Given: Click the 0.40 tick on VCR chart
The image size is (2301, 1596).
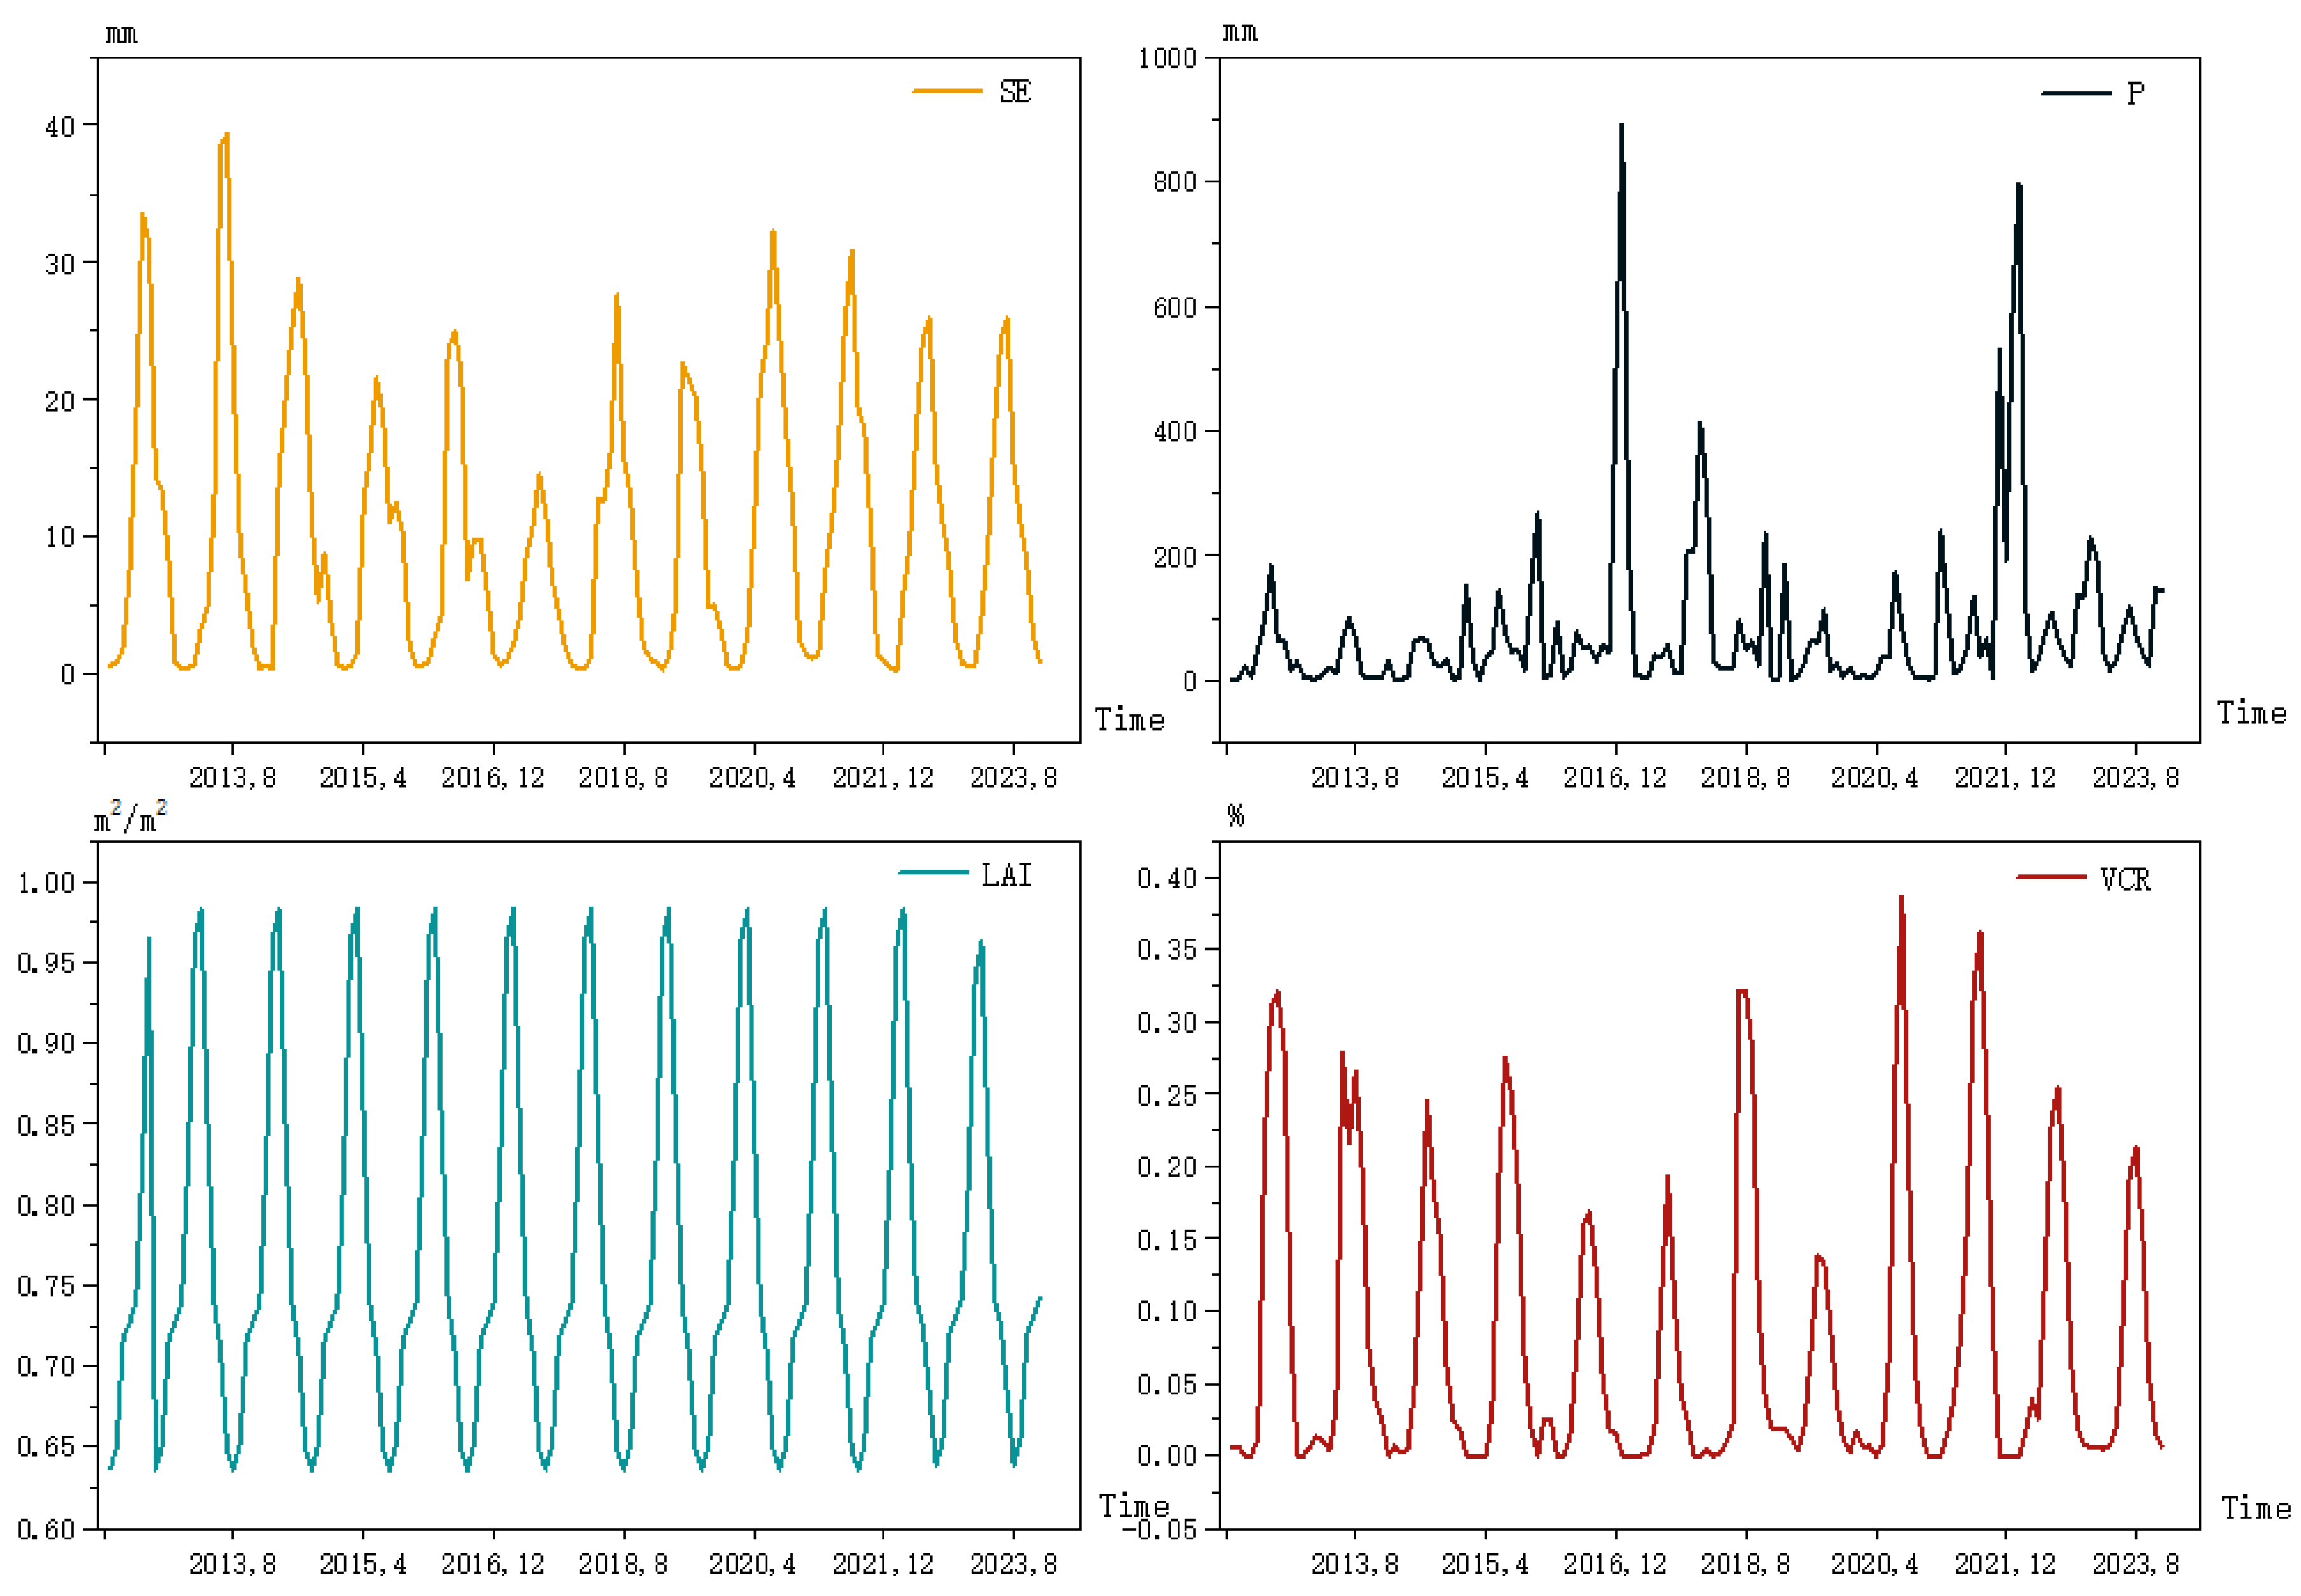Looking at the screenshot, I should point(1166,878).
